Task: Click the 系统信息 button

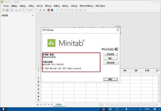Action: pyautogui.click(x=110, y=54)
